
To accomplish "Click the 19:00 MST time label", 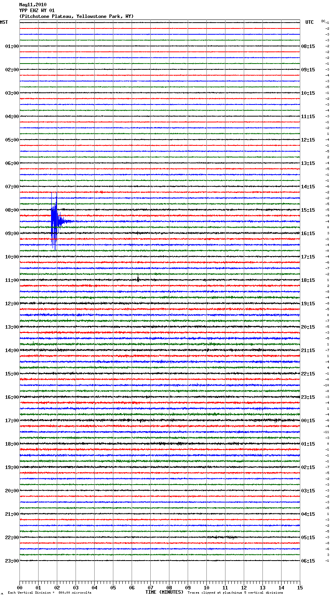I will [x=12, y=467].
